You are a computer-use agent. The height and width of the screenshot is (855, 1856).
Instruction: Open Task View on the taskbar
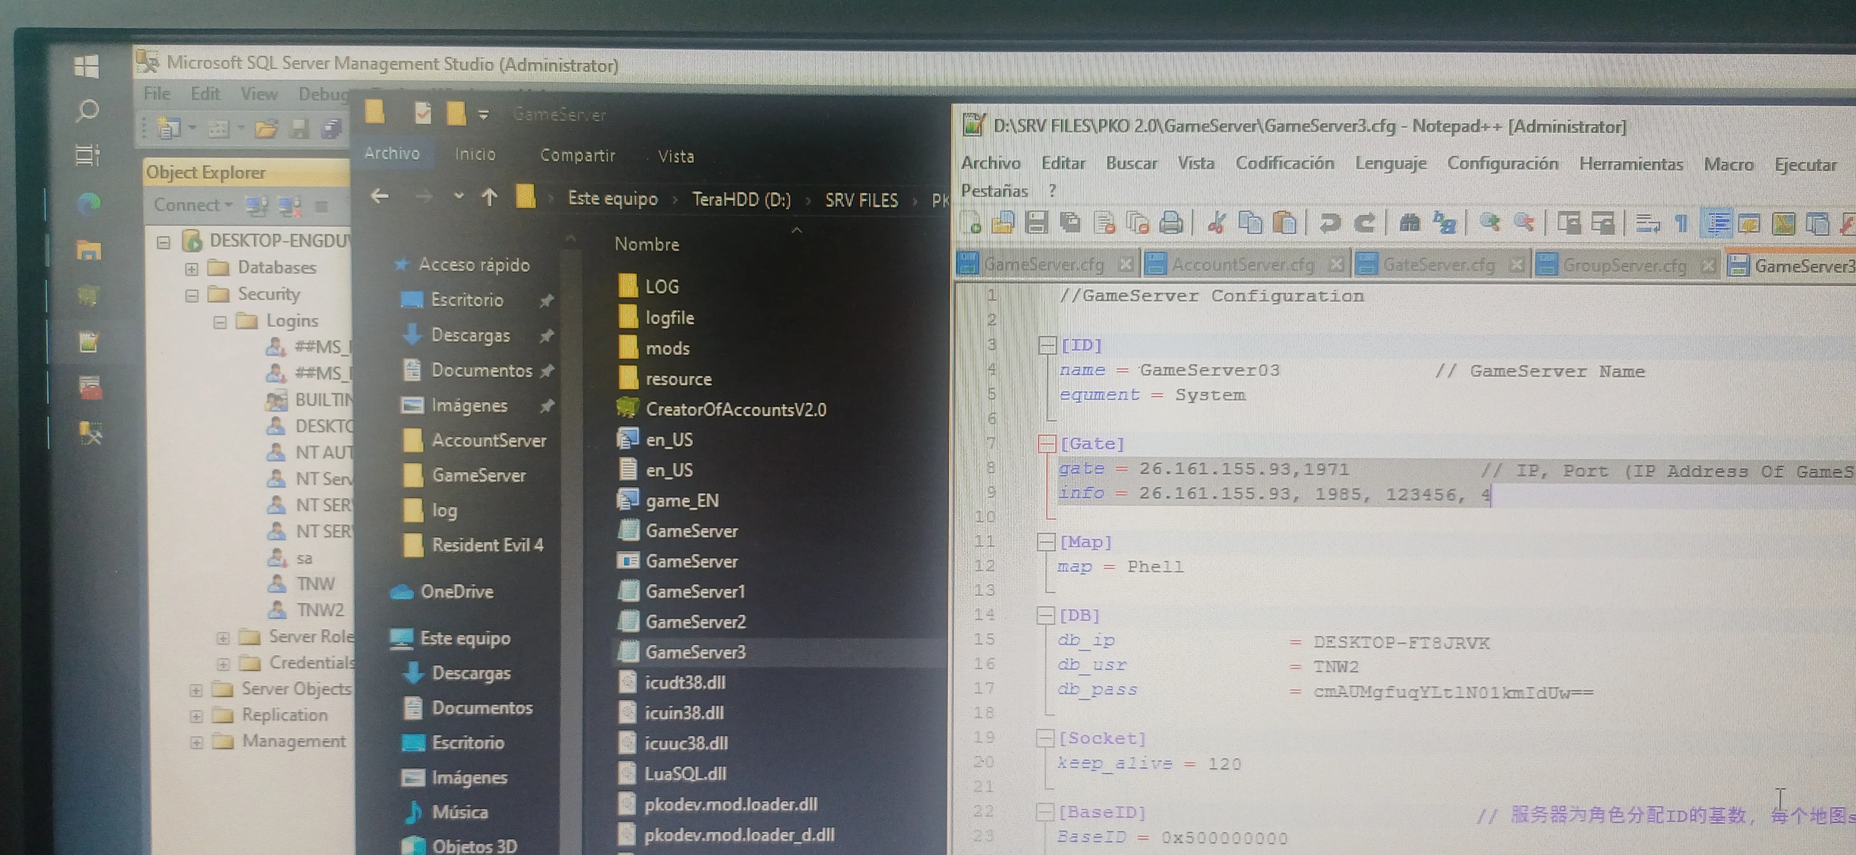click(87, 155)
